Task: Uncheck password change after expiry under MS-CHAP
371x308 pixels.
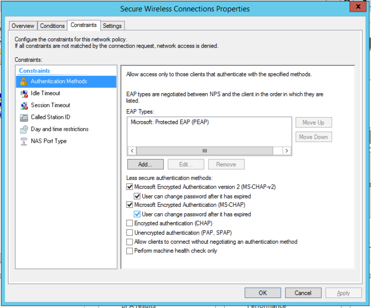Action: point(137,214)
